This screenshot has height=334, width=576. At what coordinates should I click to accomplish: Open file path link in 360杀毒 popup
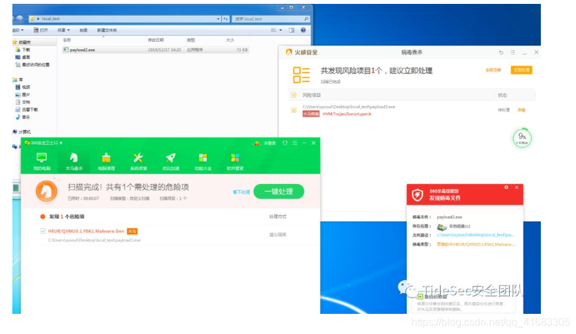point(475,235)
